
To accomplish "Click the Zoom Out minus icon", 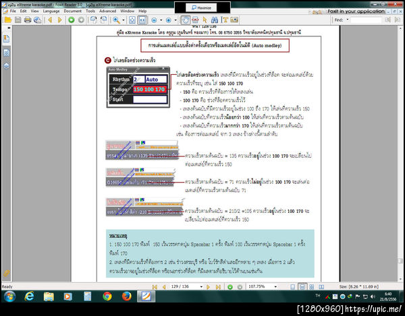I will coord(154,20).
